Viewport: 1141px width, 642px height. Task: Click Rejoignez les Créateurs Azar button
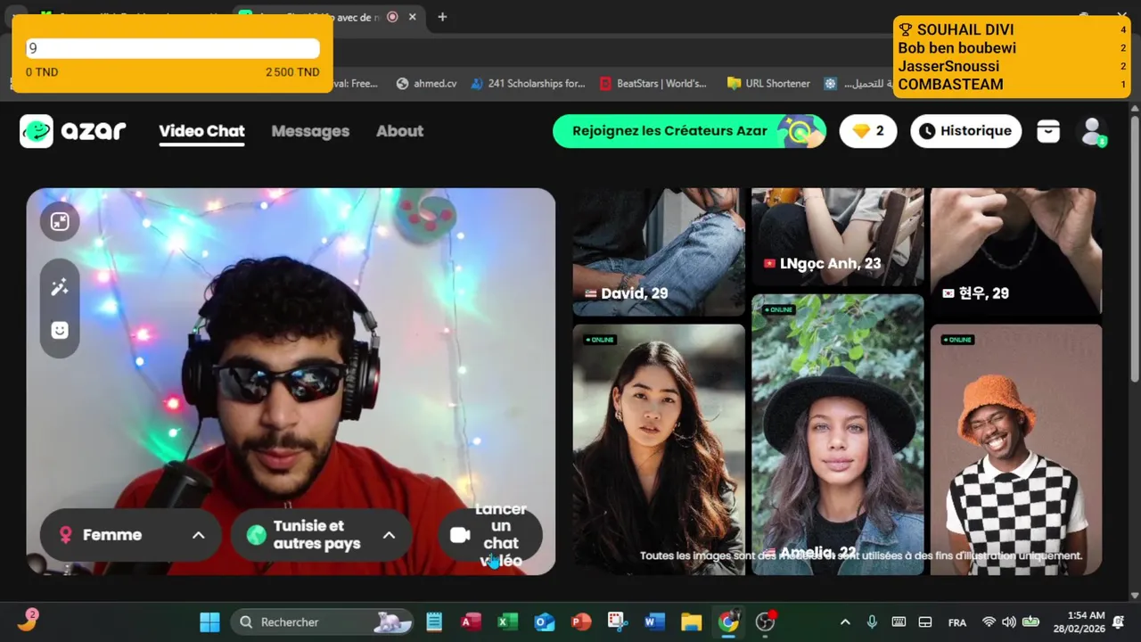point(690,131)
